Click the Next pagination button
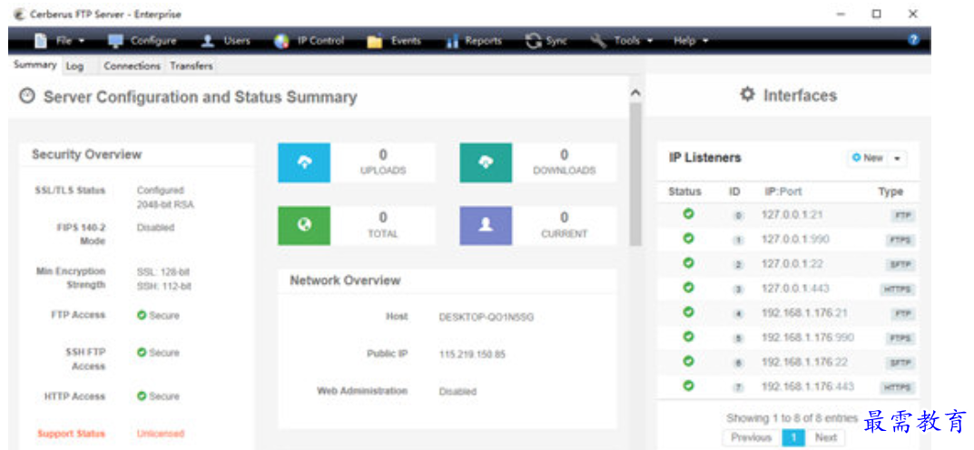This screenshot has height=450, width=974. click(826, 437)
